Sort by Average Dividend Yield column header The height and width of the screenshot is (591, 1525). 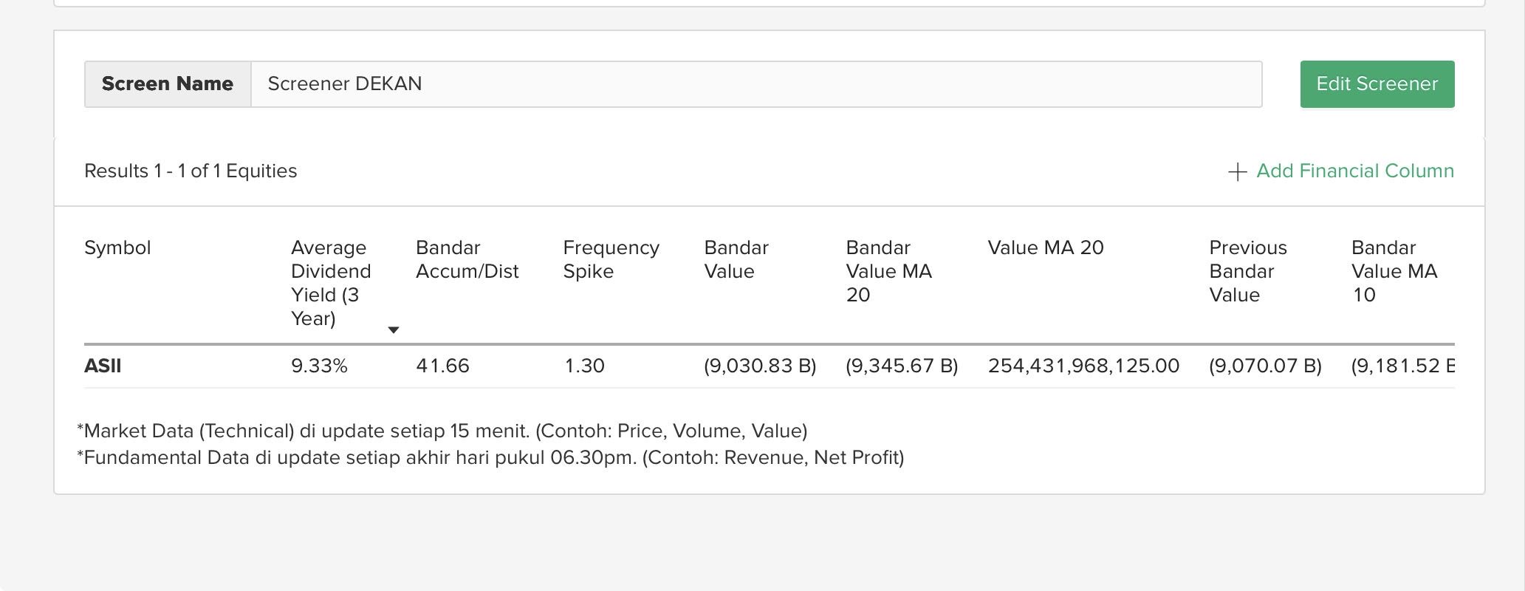pos(331,282)
